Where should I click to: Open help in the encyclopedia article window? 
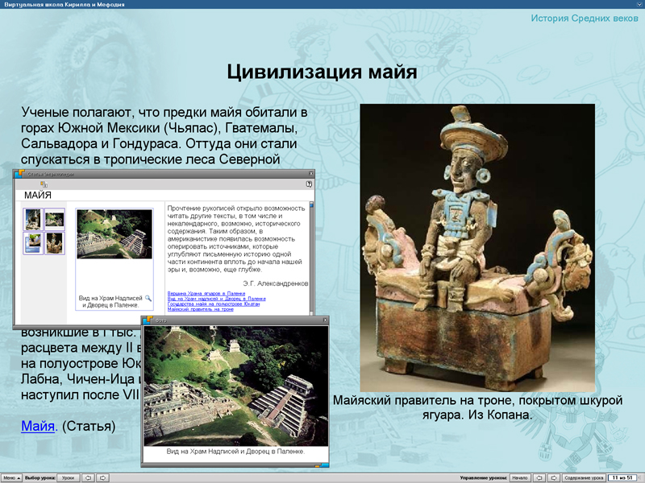tap(309, 184)
